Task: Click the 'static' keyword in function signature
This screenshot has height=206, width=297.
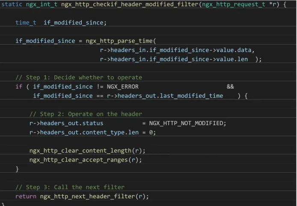Action: pos(12,4)
